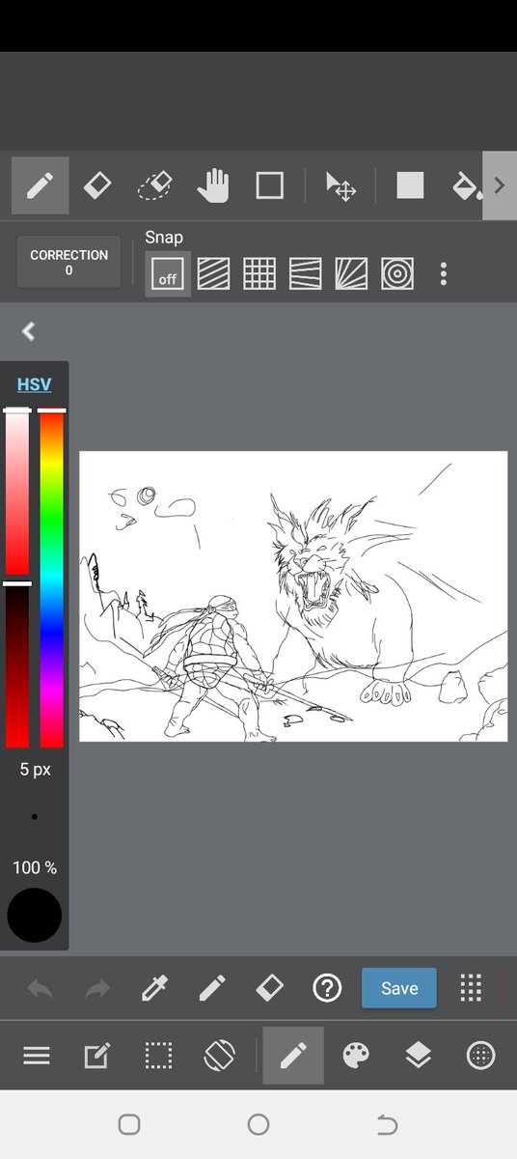Select the quick-bar pen tool

point(212,988)
